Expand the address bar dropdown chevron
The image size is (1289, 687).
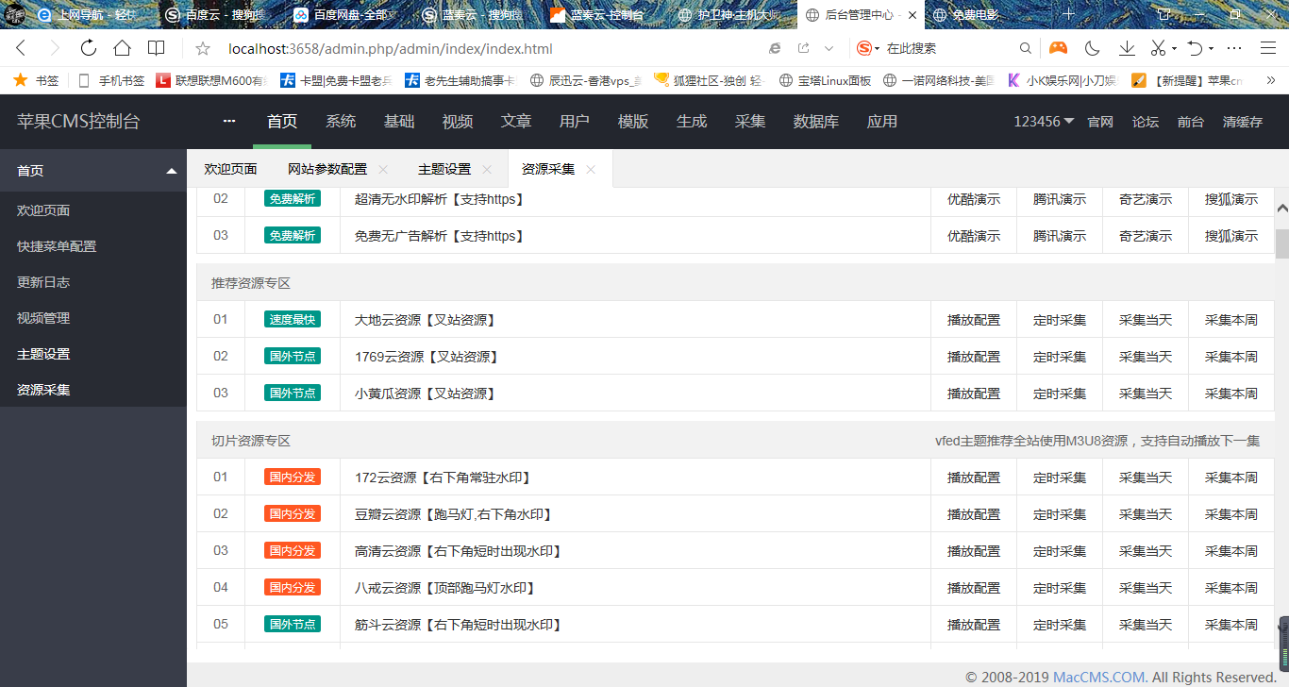point(829,48)
